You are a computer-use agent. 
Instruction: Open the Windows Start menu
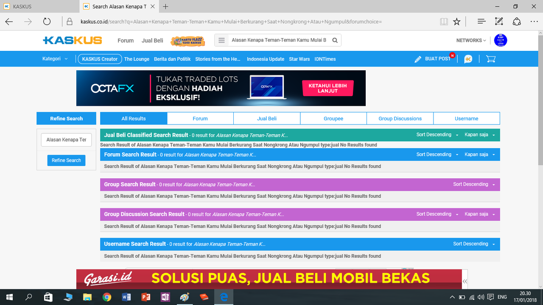[9, 297]
